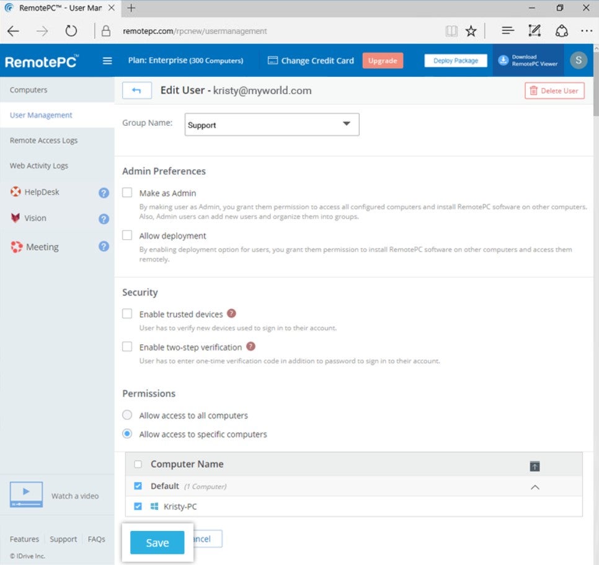Refresh the page with reload icon
Image resolution: width=599 pixels, height=565 pixels.
71,30
